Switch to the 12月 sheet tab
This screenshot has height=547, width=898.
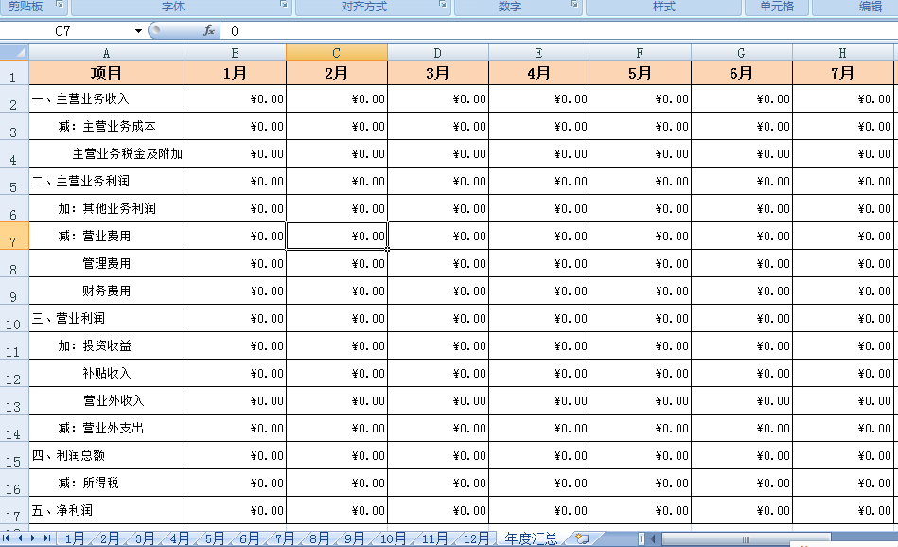click(476, 538)
